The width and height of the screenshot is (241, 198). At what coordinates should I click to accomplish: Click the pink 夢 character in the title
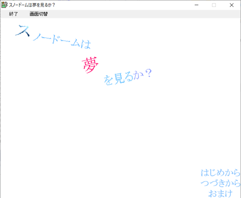coord(90,65)
